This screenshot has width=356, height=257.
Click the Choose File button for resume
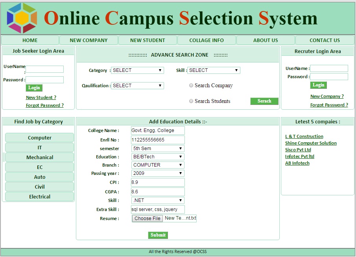(147, 218)
